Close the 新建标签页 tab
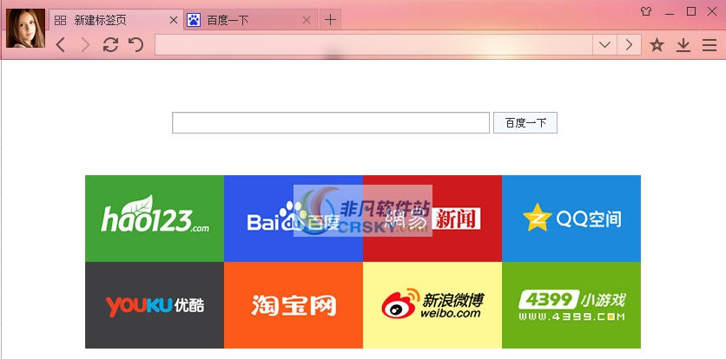726x359 pixels. pyautogui.click(x=173, y=20)
